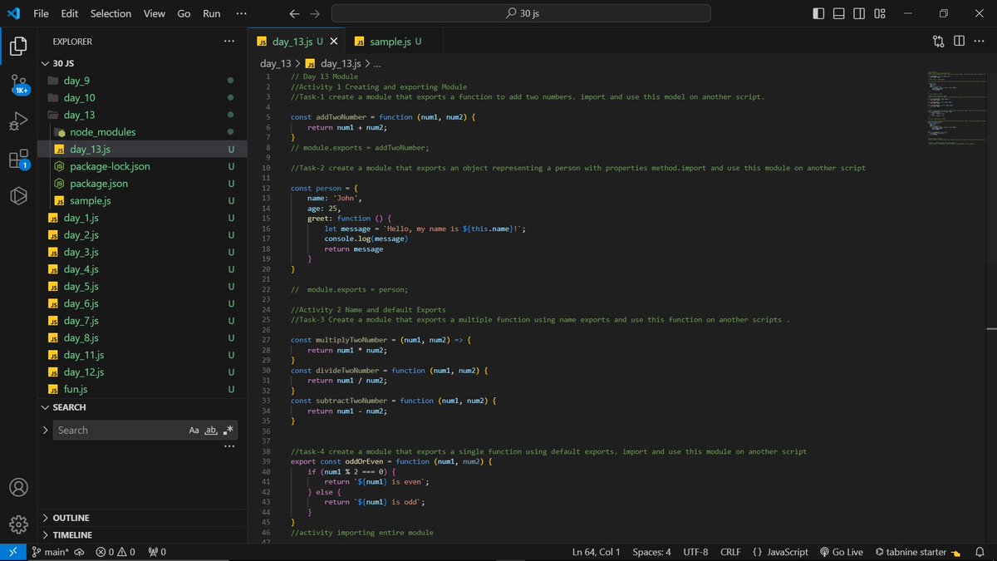Screen dimensions: 997x561
Task: Click the Go Live server icon
Action: (x=841, y=551)
